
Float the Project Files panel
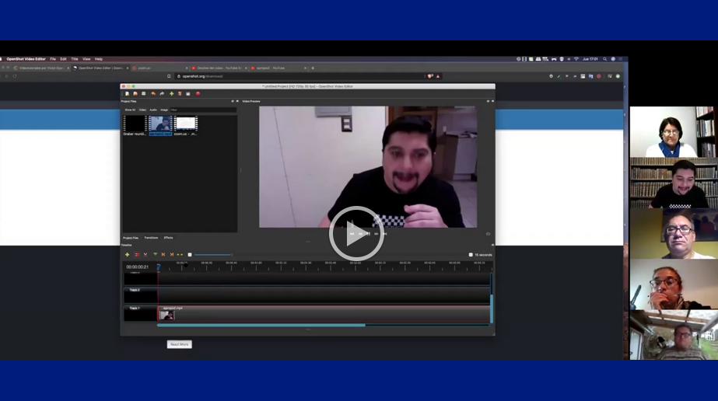(x=233, y=101)
